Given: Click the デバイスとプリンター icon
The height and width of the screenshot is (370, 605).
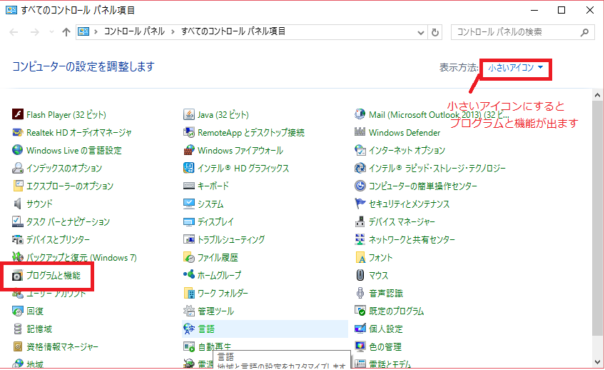Looking at the screenshot, I should [x=18, y=239].
